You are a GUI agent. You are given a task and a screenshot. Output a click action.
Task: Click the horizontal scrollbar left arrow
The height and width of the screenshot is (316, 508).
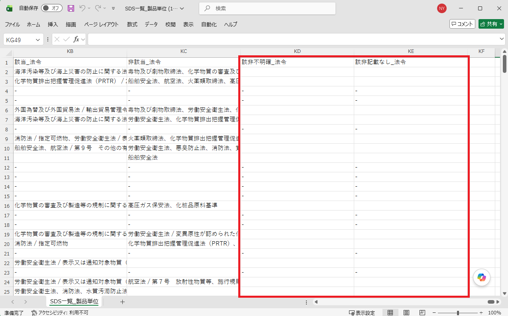[316, 302]
